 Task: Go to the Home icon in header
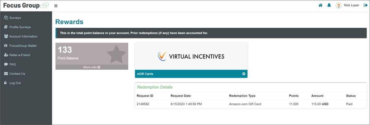click(320, 5)
